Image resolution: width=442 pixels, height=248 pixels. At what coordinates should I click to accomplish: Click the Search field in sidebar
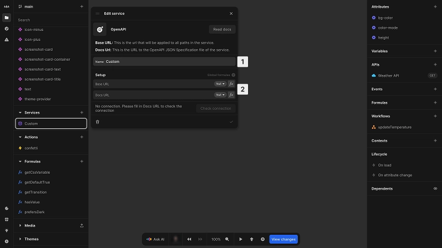tap(51, 20)
